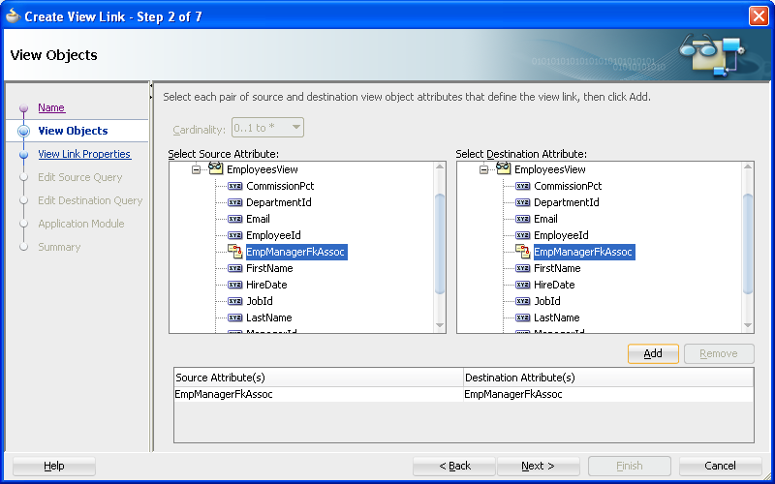Click the FirstName attribute icon in the destination tree

pos(522,268)
